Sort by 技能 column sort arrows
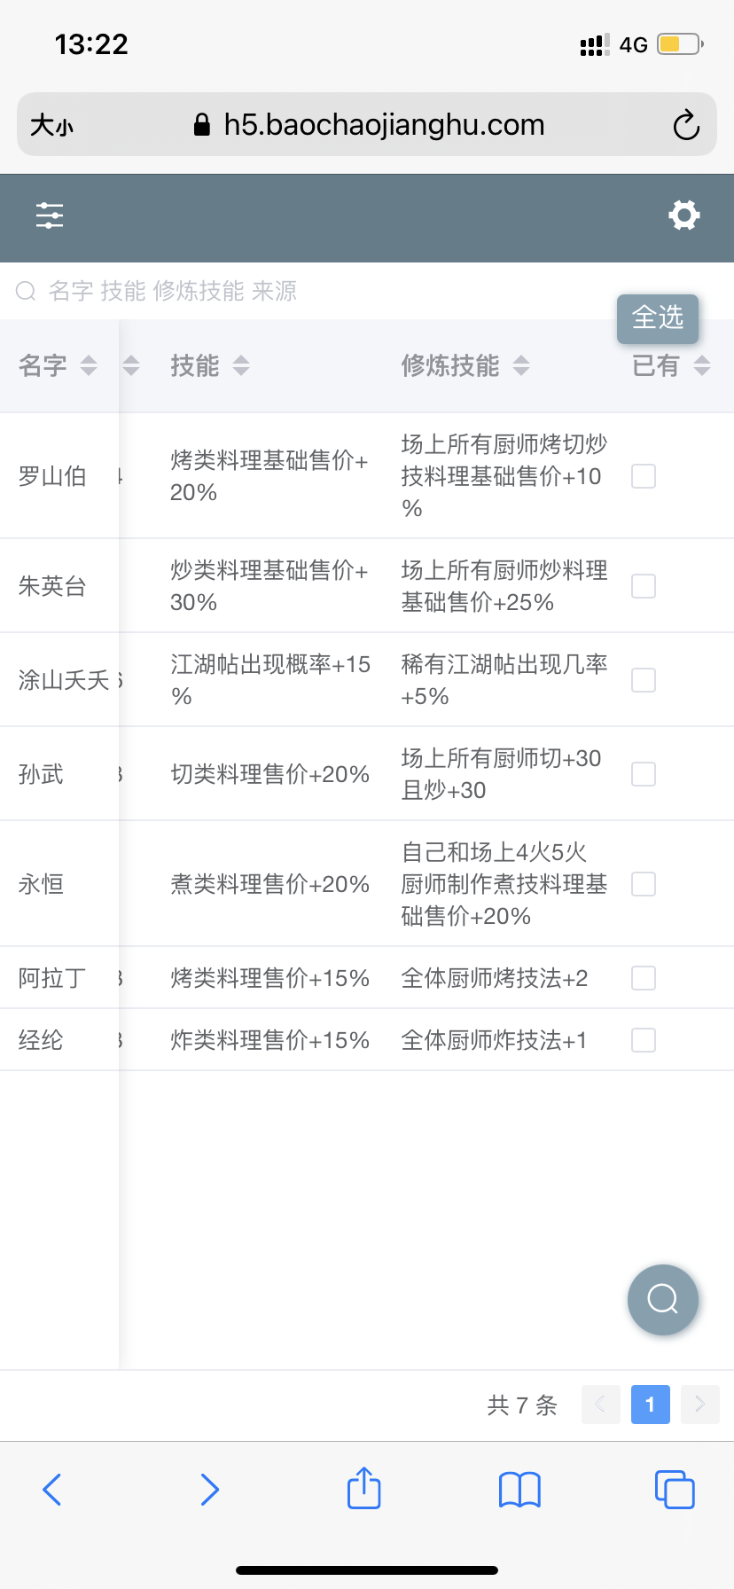This screenshot has width=734, height=1589. pyautogui.click(x=241, y=365)
